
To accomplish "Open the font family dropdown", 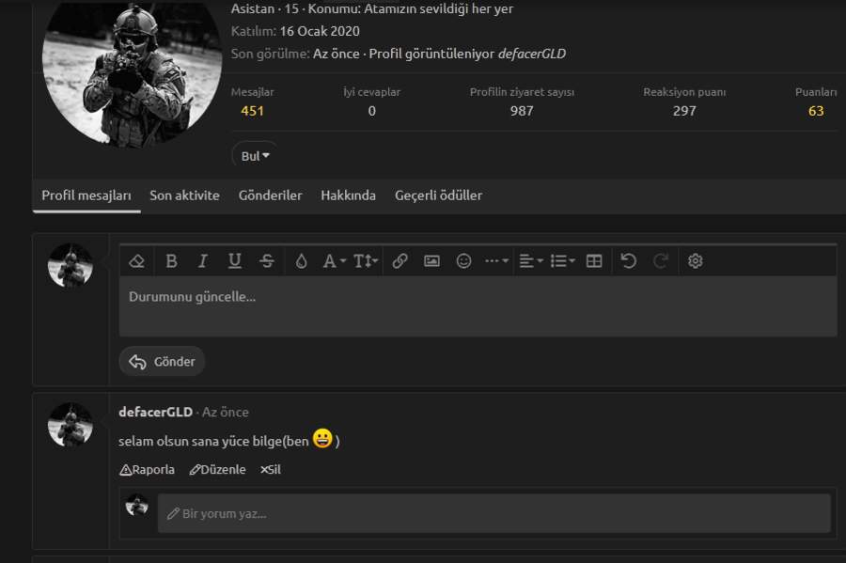I will pyautogui.click(x=334, y=261).
